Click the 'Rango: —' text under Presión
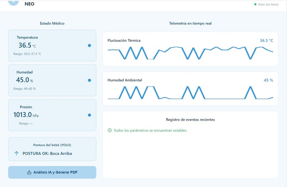Image resolution: width=287 pixels, height=187 pixels. pos(26,124)
